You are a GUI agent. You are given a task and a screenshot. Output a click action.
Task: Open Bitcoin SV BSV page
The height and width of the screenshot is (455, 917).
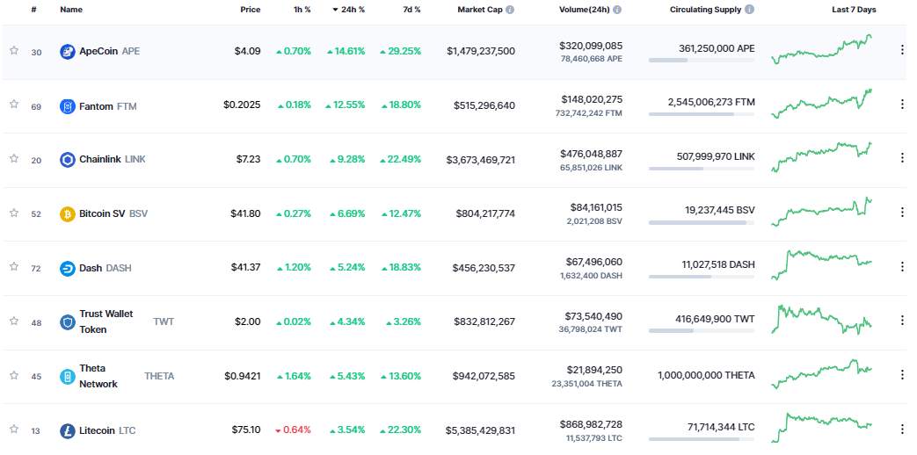(x=113, y=213)
